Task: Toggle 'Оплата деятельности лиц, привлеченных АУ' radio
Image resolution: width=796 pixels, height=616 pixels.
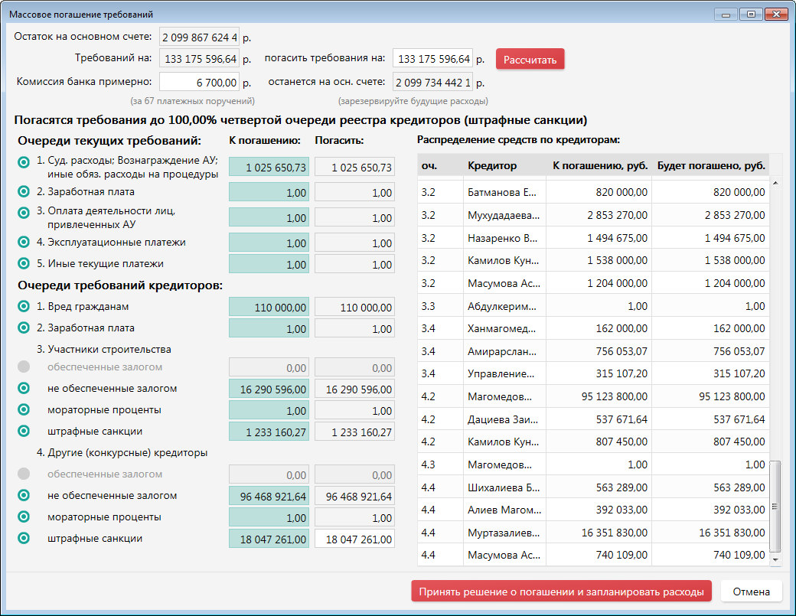Action: (24, 217)
